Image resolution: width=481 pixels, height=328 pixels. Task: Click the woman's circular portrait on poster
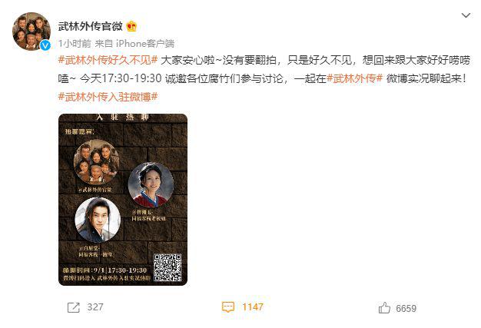coord(151,185)
